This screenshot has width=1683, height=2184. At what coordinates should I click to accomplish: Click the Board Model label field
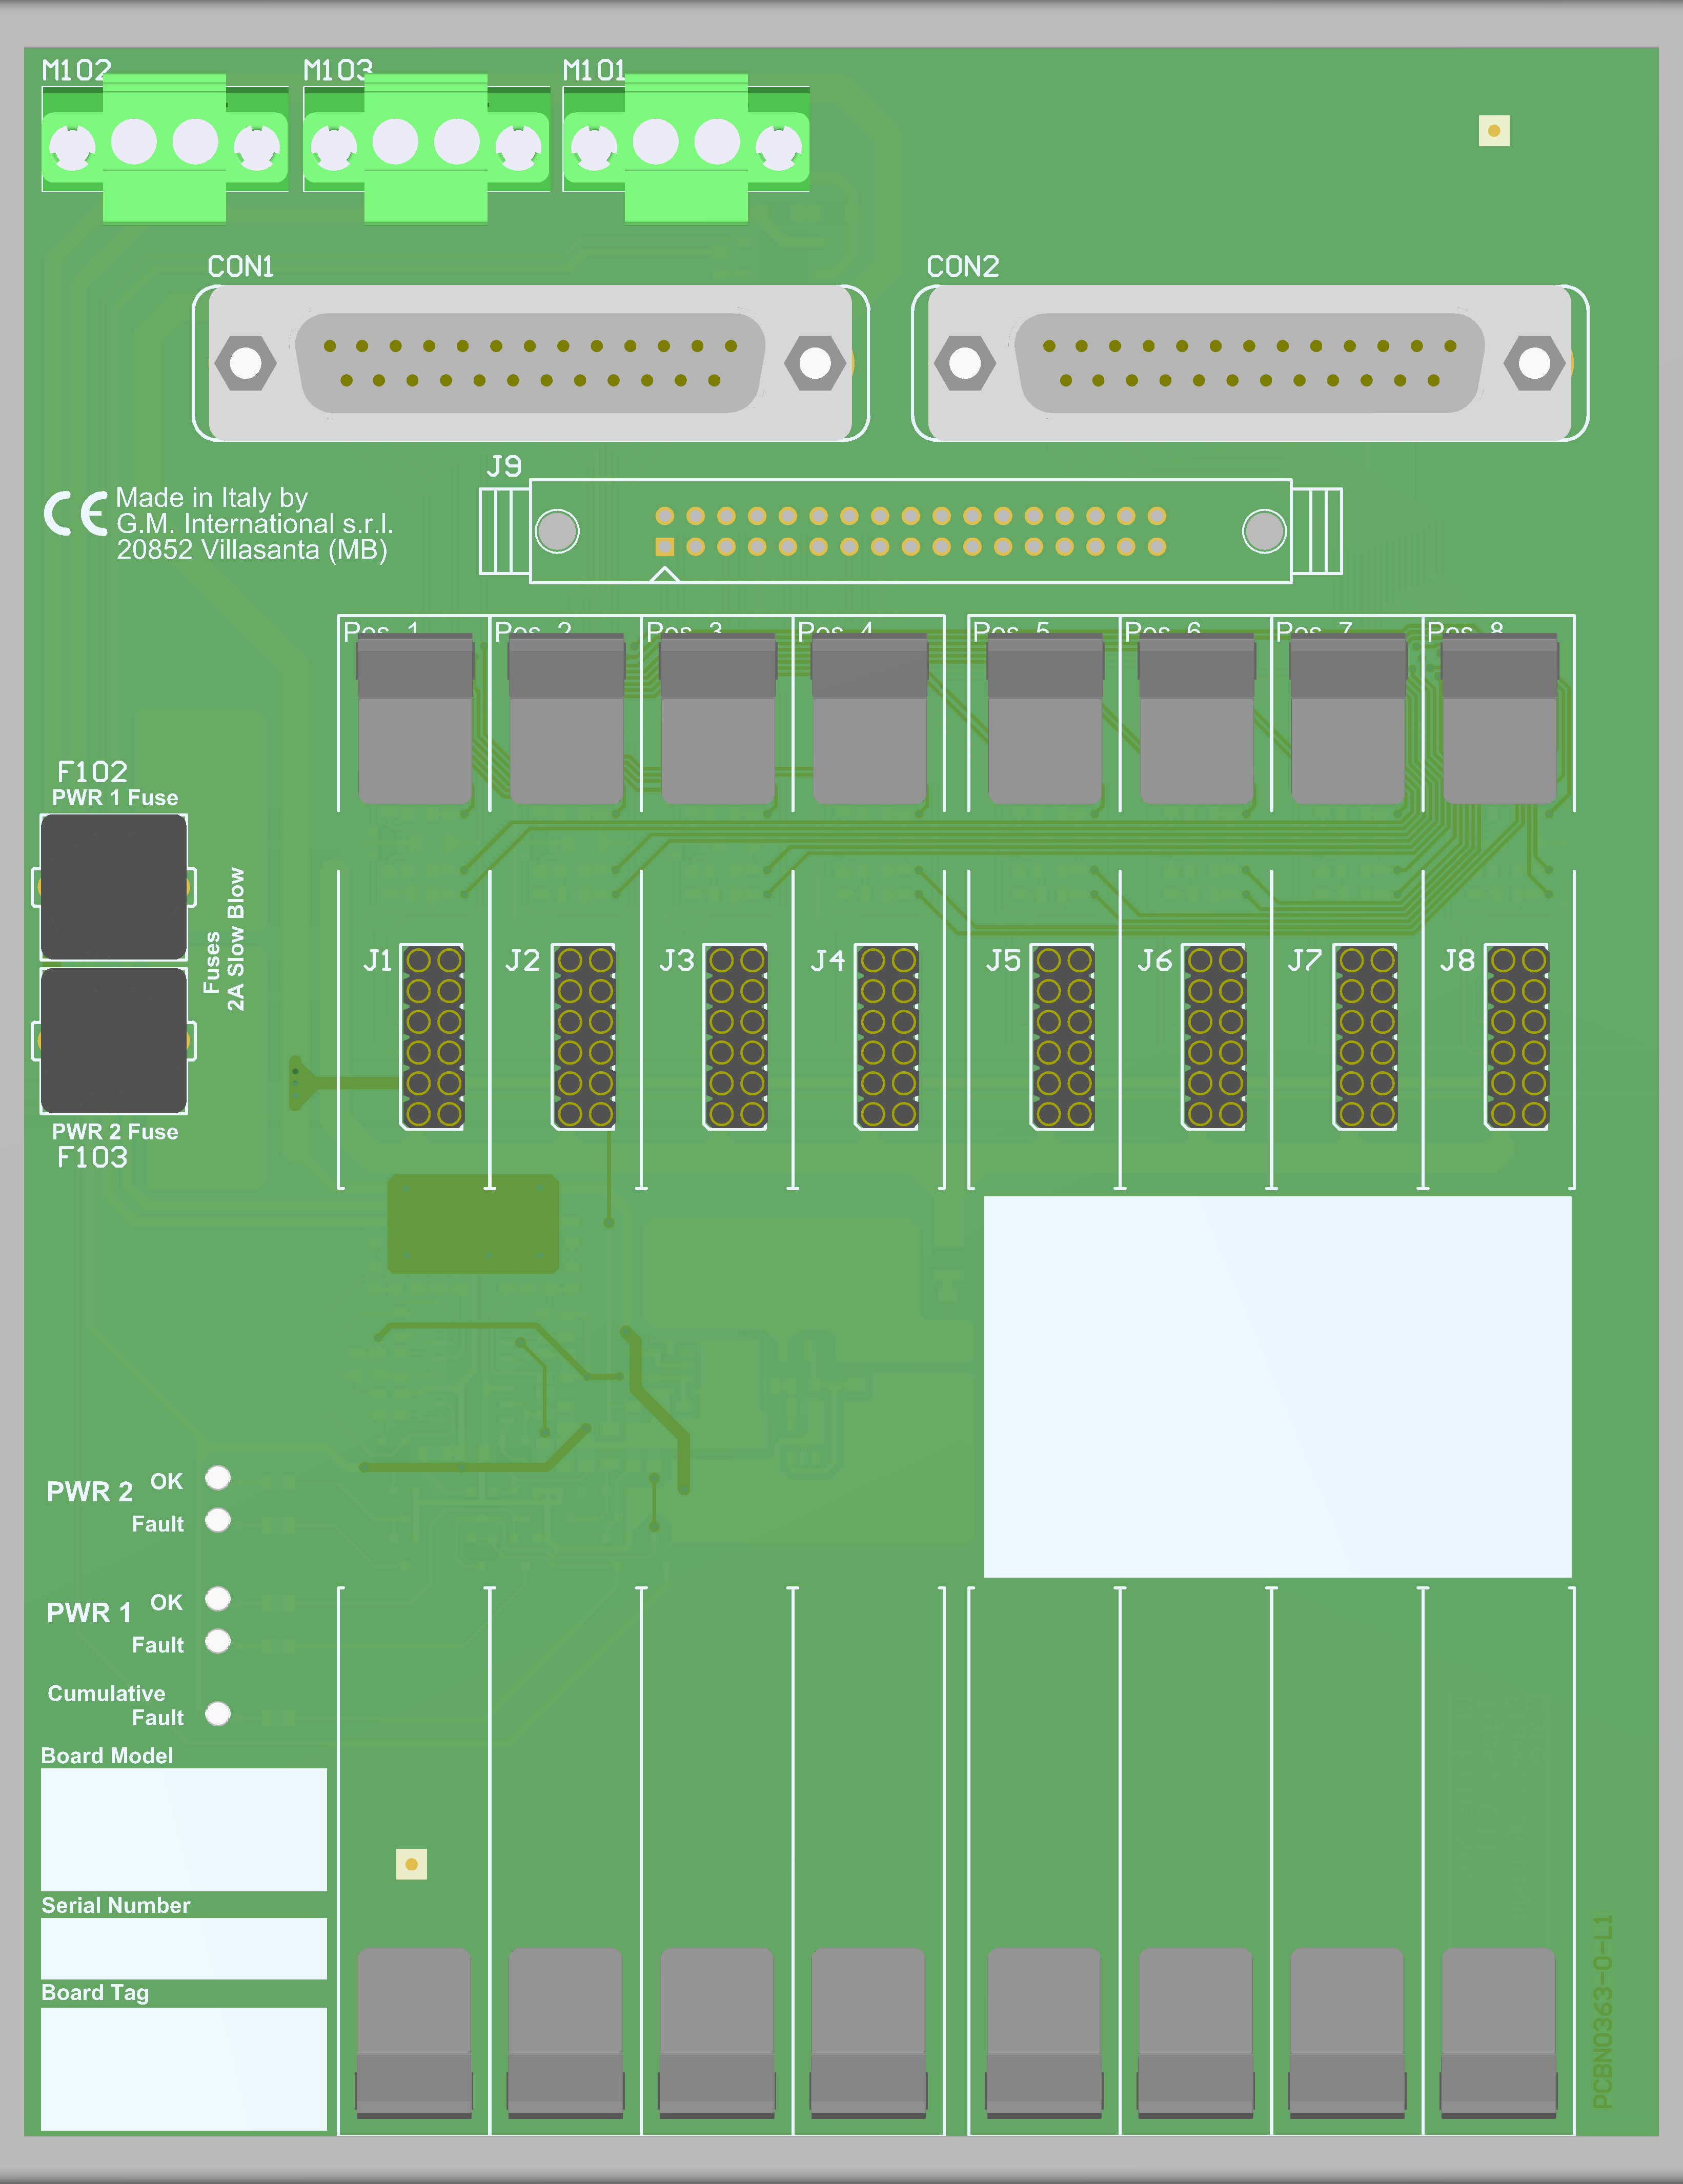184,1829
